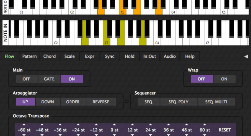This screenshot has width=251, height=136.
Task: Click the up arrow above 60 st
Action: tap(205, 124)
